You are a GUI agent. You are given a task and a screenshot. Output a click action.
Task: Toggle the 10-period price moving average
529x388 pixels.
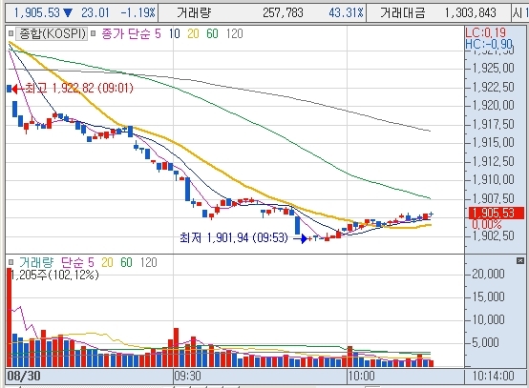pos(175,33)
